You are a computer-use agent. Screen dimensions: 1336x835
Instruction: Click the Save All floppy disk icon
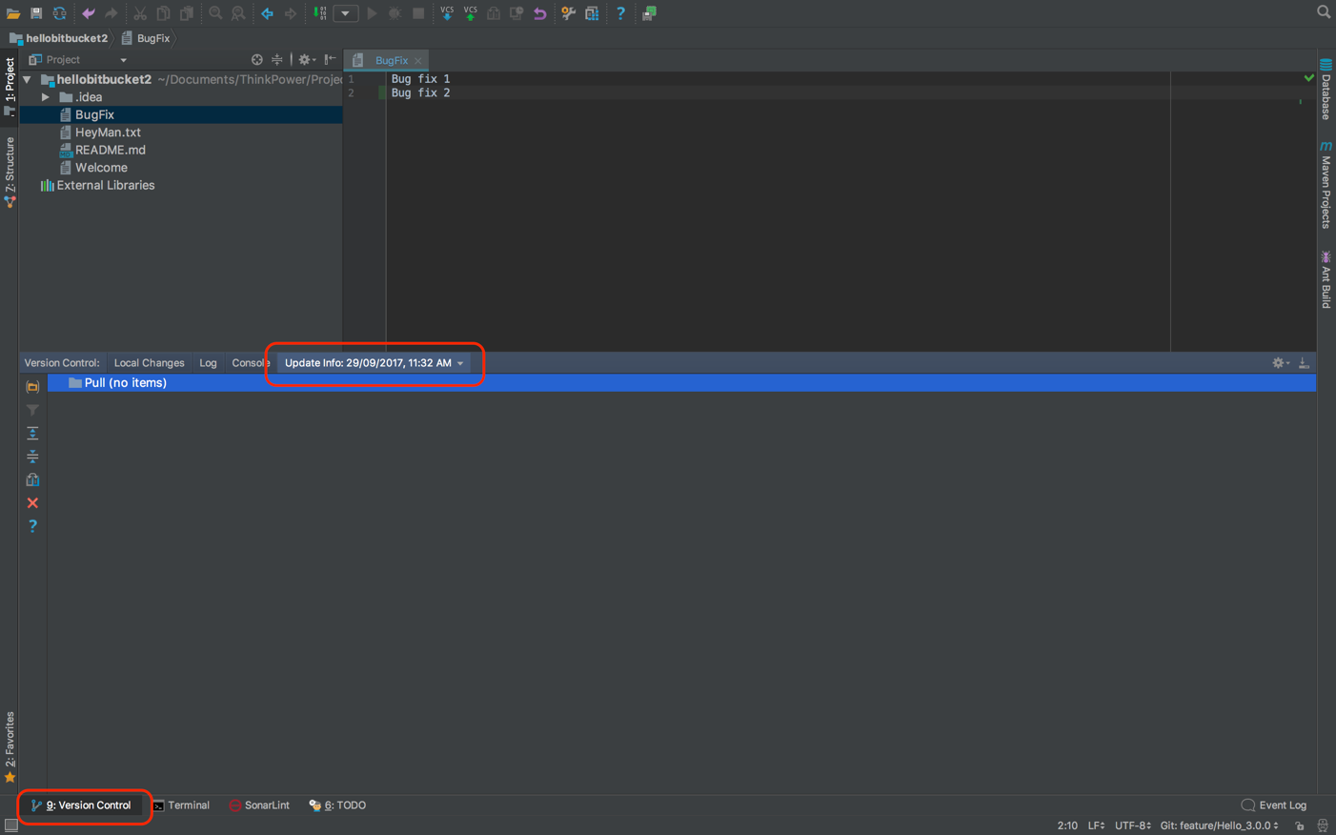point(36,13)
